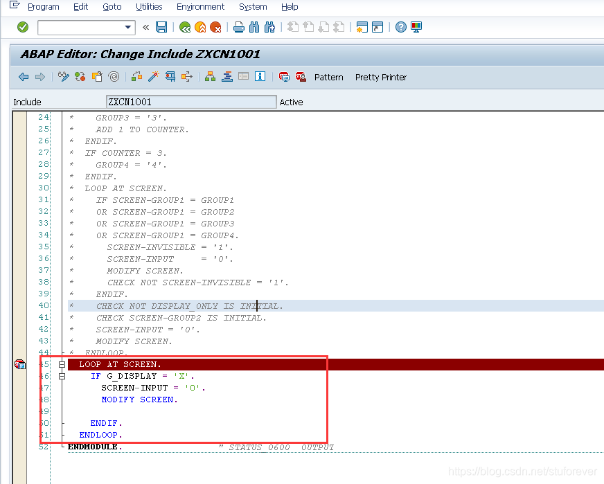The image size is (604, 484).
Task: Open the Goto menu
Action: coord(112,6)
